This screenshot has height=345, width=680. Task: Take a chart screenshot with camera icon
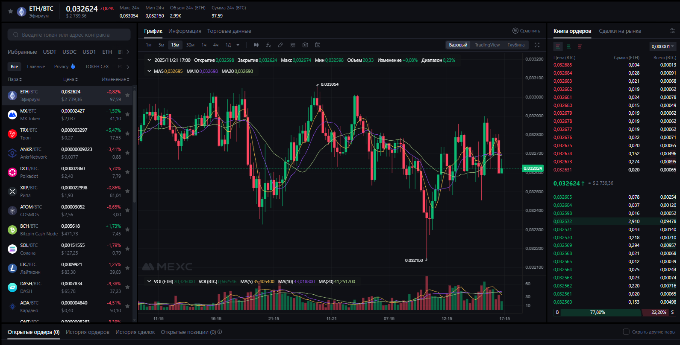point(305,45)
